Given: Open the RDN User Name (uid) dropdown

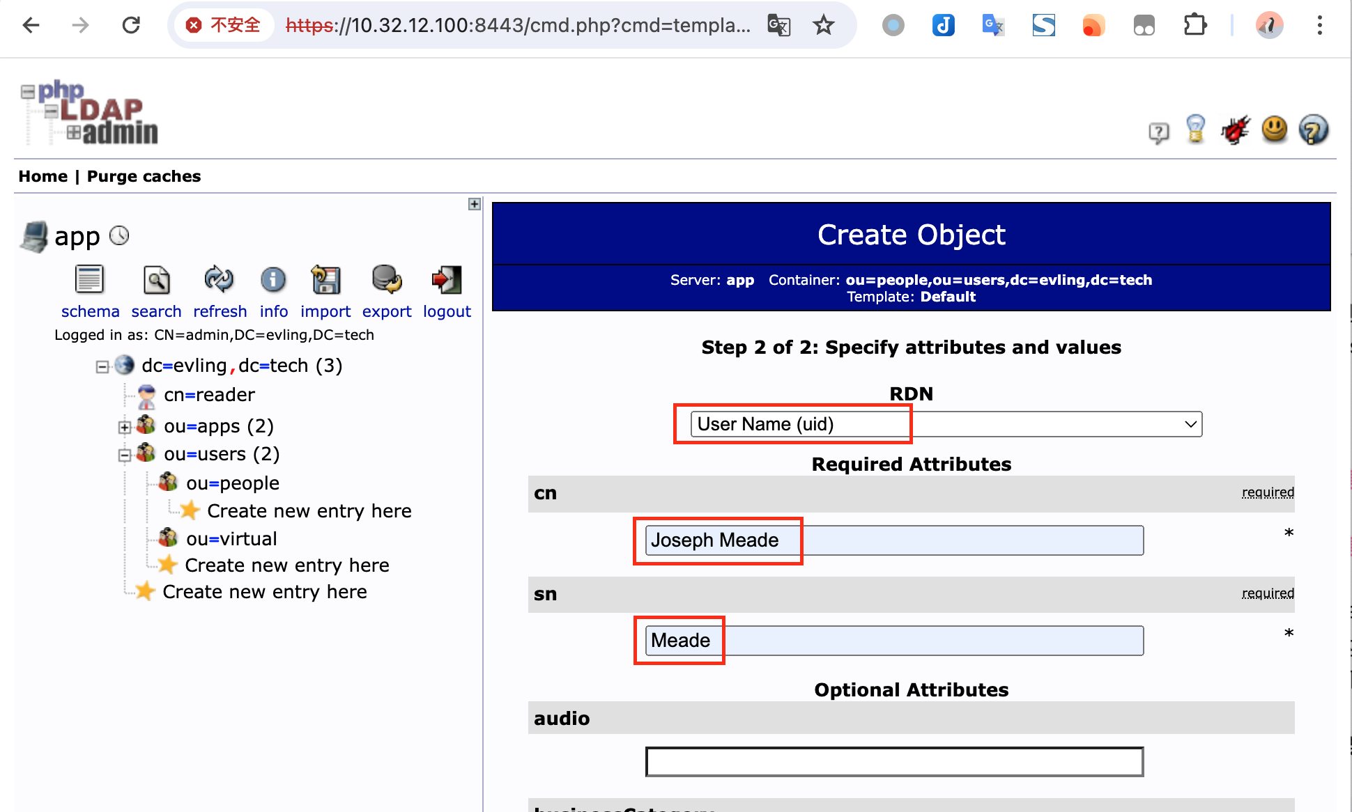Looking at the screenshot, I should (x=946, y=424).
